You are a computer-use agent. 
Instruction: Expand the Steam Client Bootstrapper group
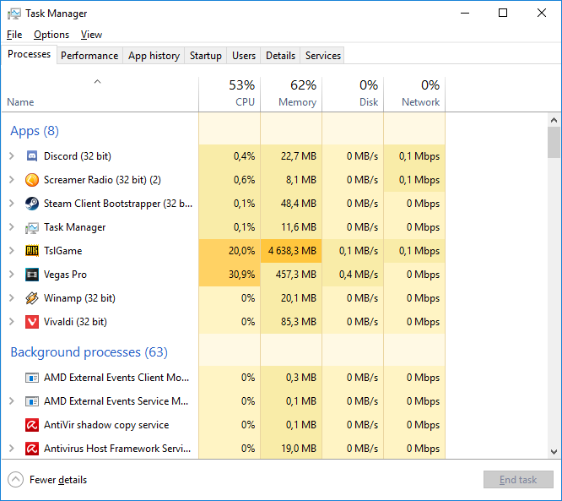click(x=12, y=204)
